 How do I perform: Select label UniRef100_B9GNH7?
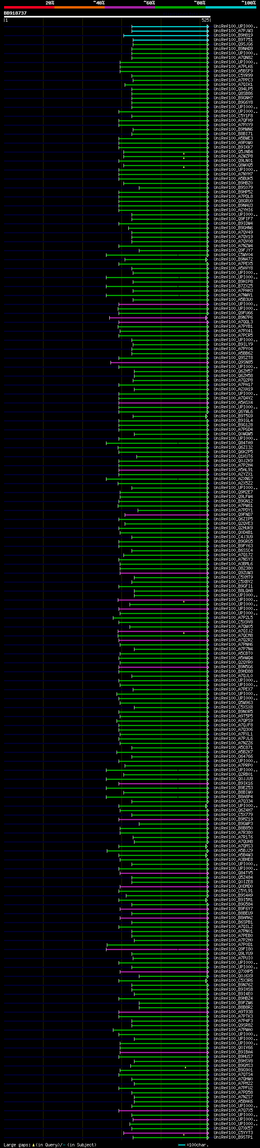[233, 98]
